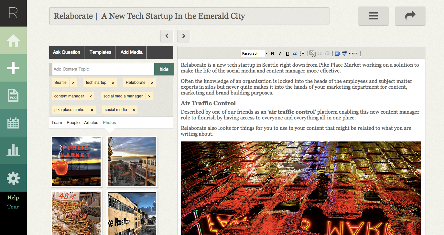Open settings gear in sidebar

13,178
